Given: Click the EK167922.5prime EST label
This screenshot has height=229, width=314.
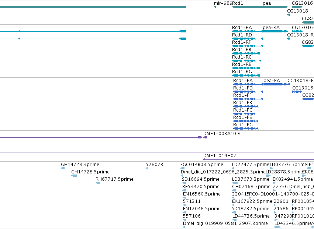Looking at the screenshot, I should [x=252, y=202].
